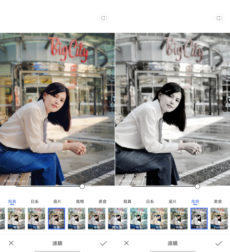
Task: Cancel left filter selection with the X icon
Action: pyautogui.click(x=11, y=243)
